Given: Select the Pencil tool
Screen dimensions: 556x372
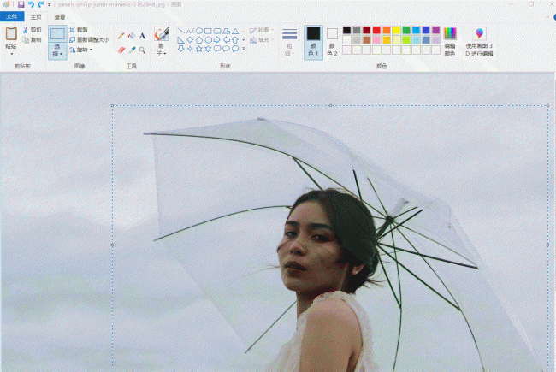Looking at the screenshot, I should tap(121, 35).
